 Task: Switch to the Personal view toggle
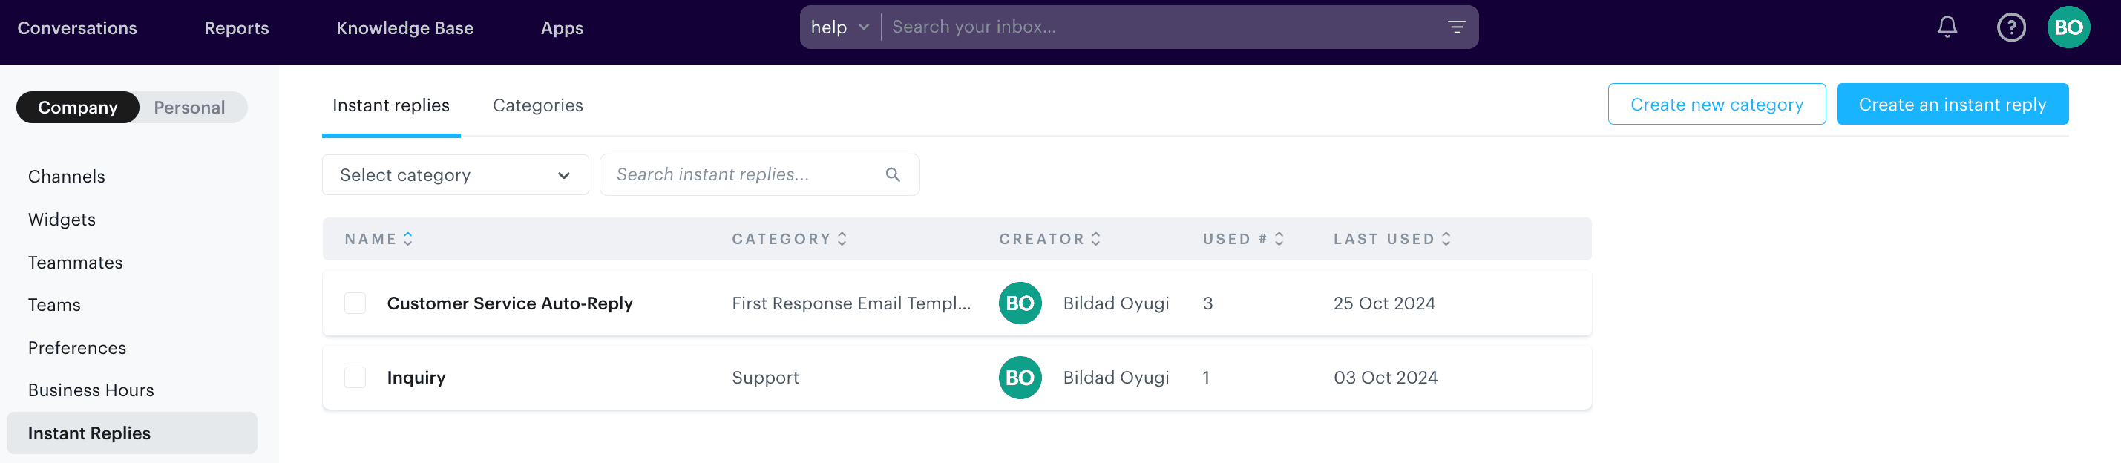click(189, 107)
